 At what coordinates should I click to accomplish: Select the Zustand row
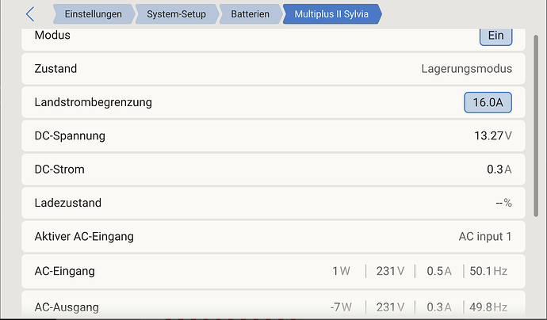pyautogui.click(x=273, y=69)
